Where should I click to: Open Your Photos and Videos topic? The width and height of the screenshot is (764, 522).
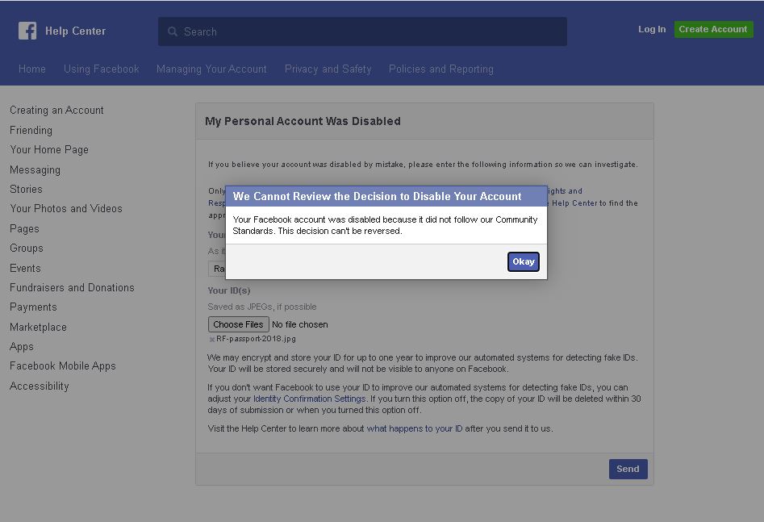pos(66,209)
